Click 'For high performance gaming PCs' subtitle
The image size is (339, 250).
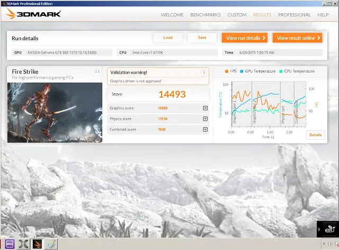point(42,77)
